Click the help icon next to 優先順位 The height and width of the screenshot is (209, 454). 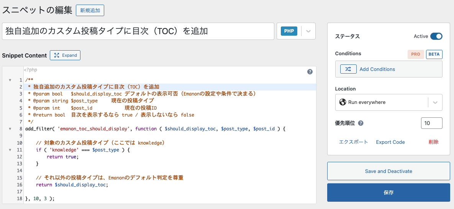[361, 123]
